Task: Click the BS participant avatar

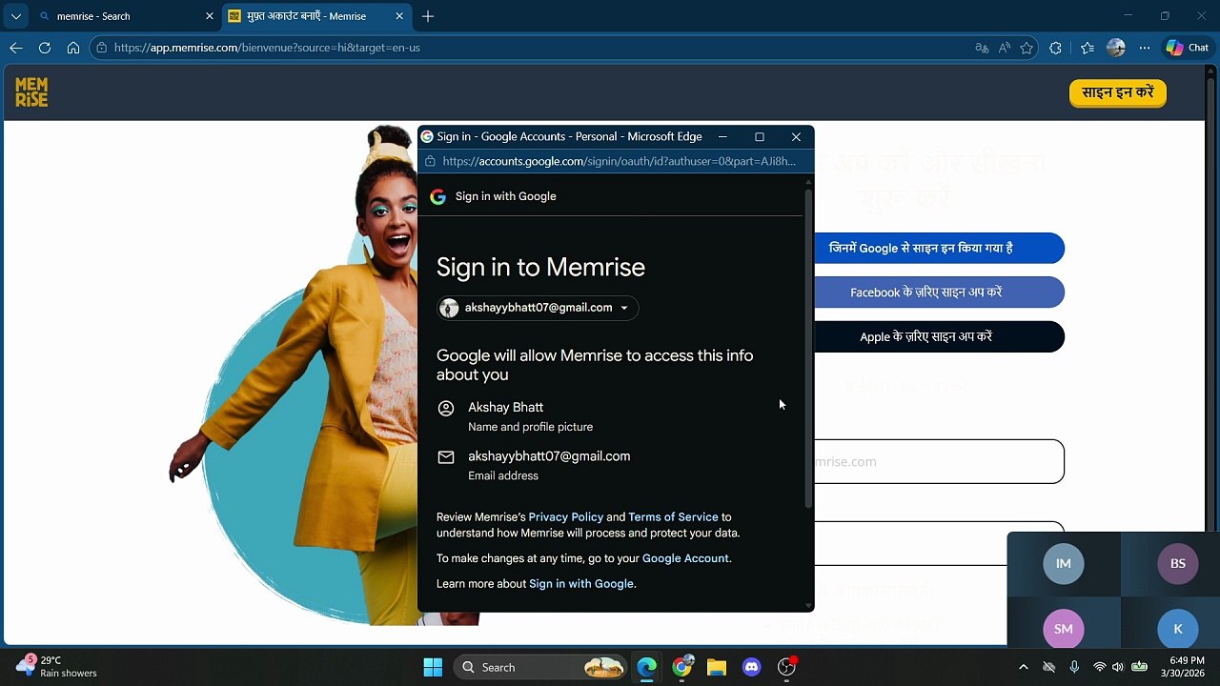Action: pyautogui.click(x=1178, y=563)
